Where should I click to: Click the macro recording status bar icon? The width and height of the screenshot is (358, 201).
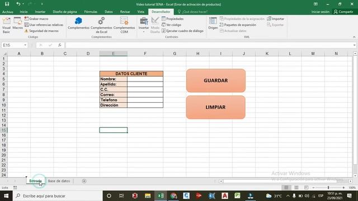(x=15, y=188)
